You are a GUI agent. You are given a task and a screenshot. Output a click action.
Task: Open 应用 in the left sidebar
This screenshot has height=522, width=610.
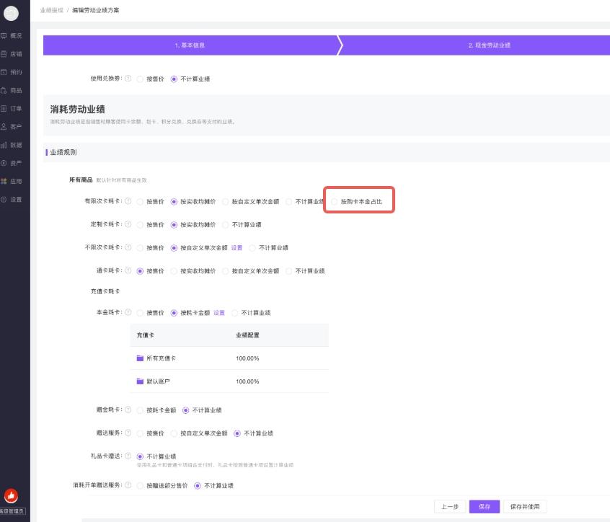click(12, 181)
